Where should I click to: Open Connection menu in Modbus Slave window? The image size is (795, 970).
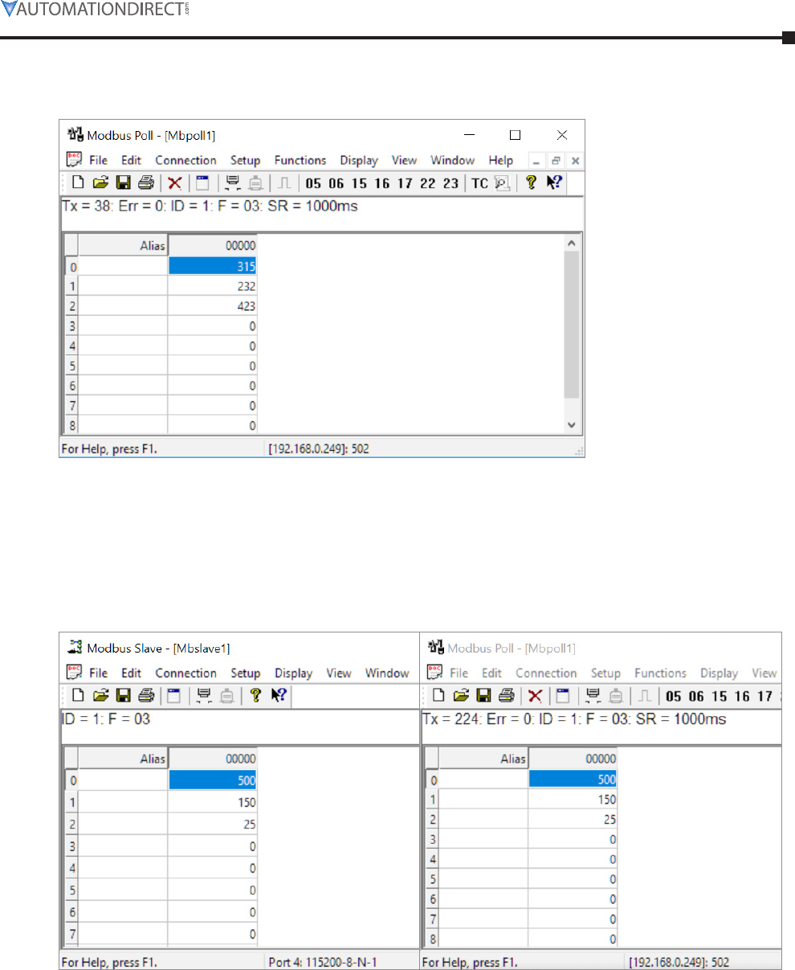[x=185, y=673]
